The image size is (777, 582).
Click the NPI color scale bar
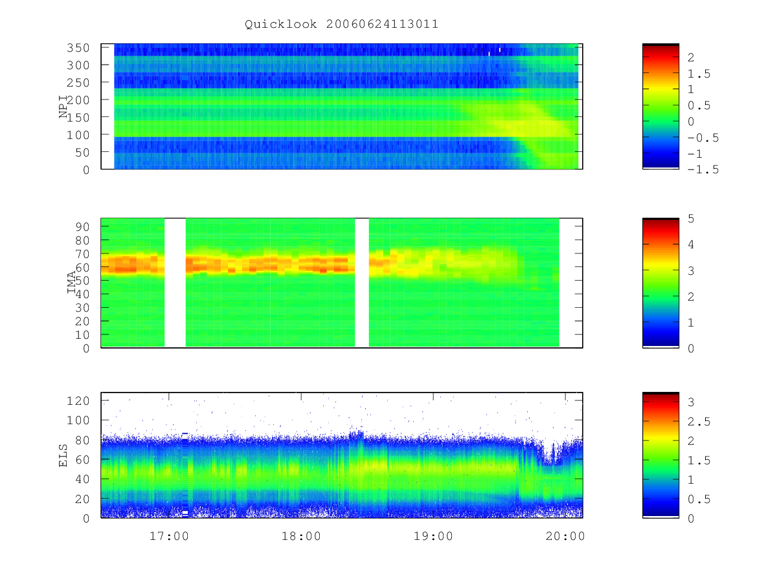tap(660, 107)
